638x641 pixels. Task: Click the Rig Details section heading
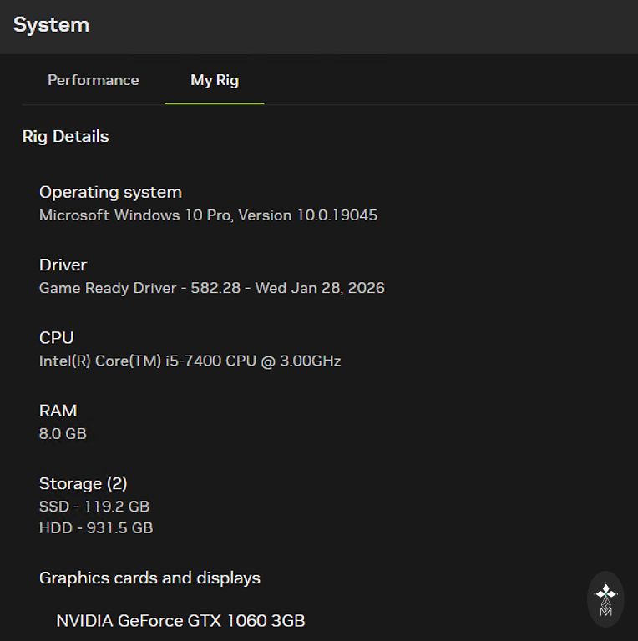pyautogui.click(x=65, y=136)
